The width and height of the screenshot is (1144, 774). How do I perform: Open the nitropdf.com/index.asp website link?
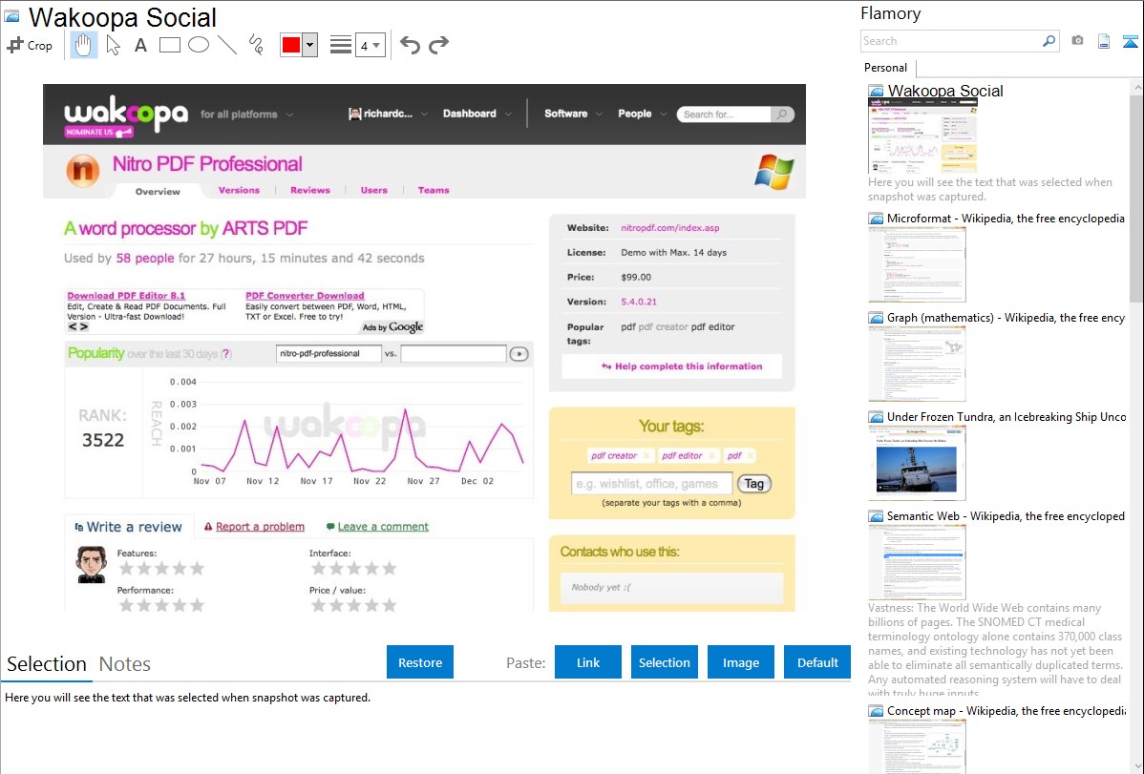tap(669, 227)
